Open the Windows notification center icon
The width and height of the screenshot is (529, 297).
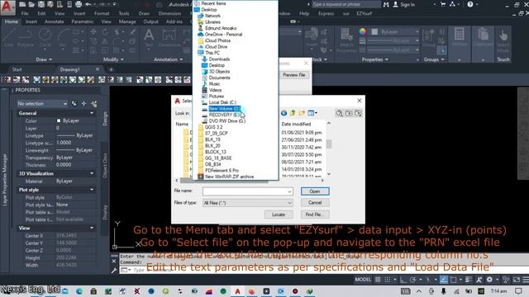click(x=518, y=291)
